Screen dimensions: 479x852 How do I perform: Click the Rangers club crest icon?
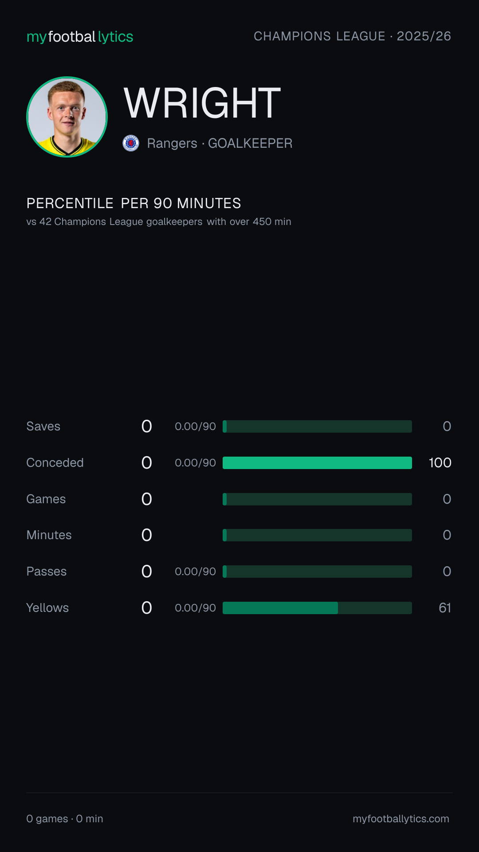click(131, 143)
